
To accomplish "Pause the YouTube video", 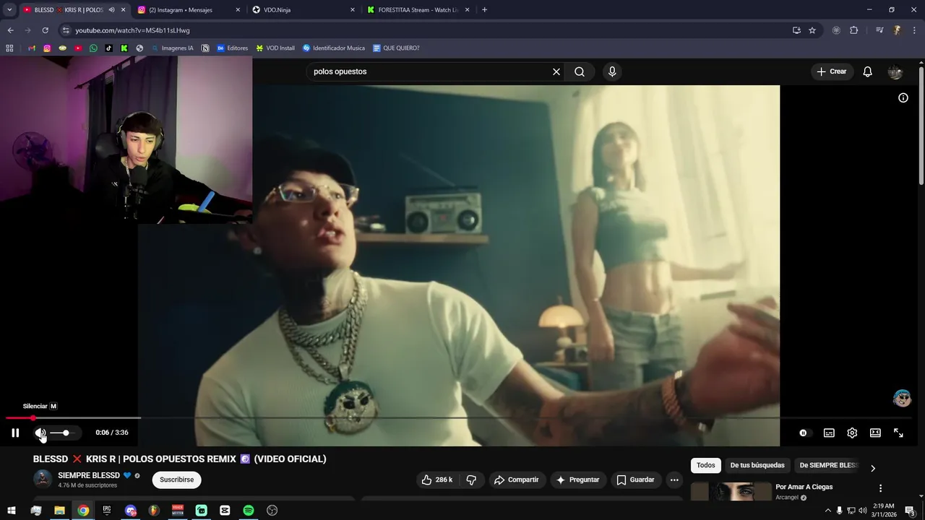I will tap(15, 433).
